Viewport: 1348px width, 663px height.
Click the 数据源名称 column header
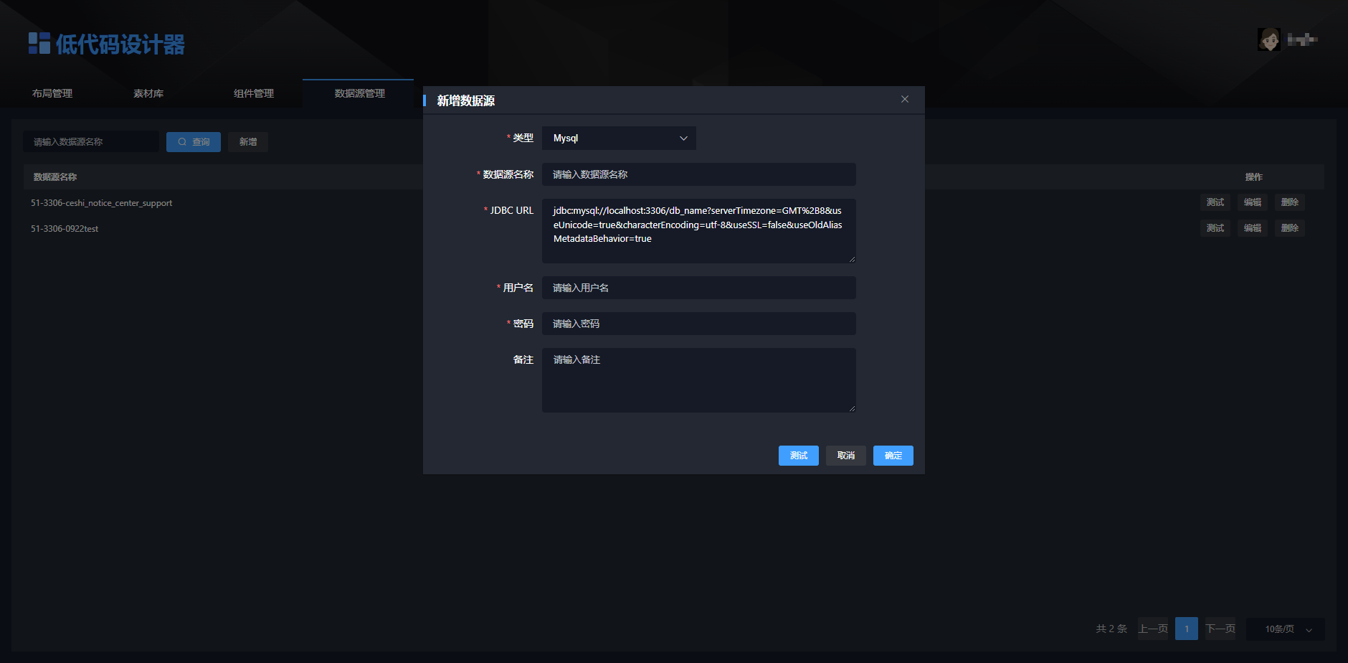pos(55,177)
